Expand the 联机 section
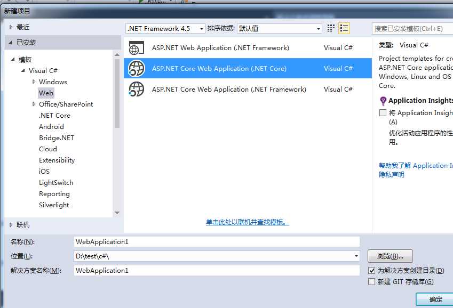Screen dimensions: 453x308 click(11, 224)
